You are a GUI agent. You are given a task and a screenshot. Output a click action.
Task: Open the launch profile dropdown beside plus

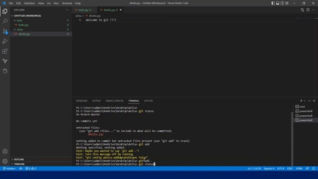pos(305,100)
